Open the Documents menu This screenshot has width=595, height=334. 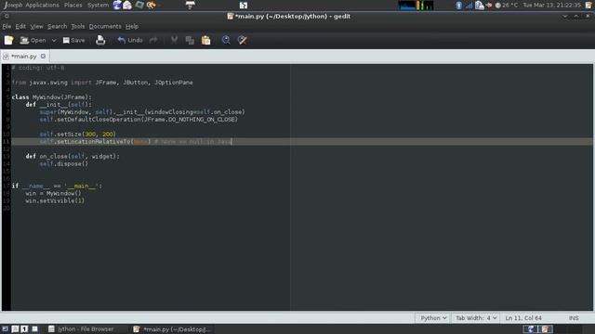(x=105, y=27)
